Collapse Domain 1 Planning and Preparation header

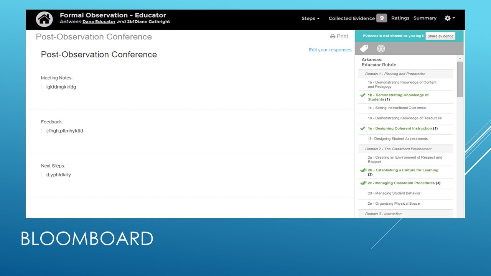405,74
